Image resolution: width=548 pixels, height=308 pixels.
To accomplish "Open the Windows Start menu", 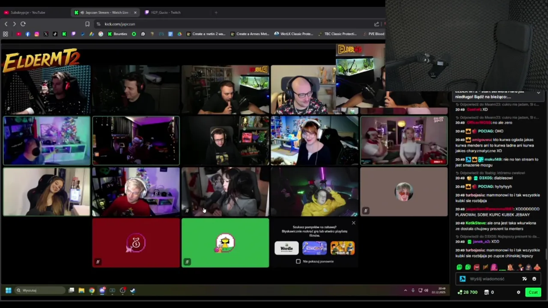I will pyautogui.click(x=8, y=290).
